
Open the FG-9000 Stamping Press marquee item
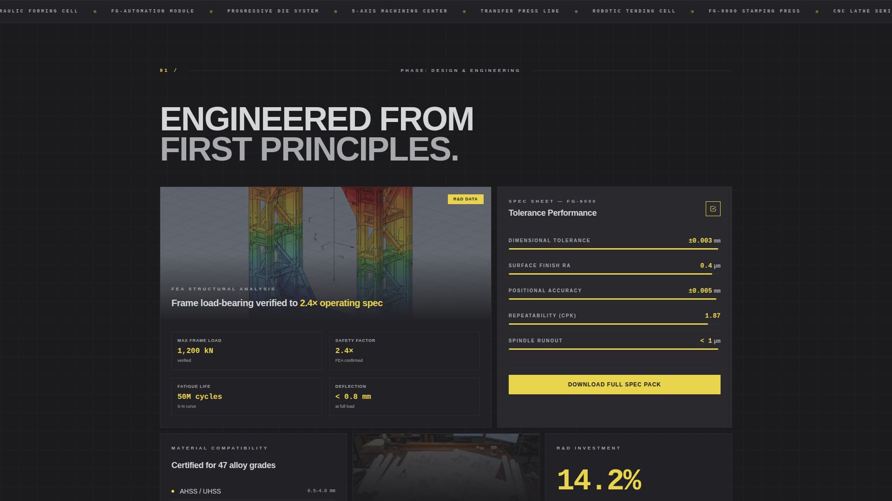[x=754, y=10]
